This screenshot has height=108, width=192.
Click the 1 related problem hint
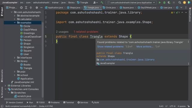(86, 32)
